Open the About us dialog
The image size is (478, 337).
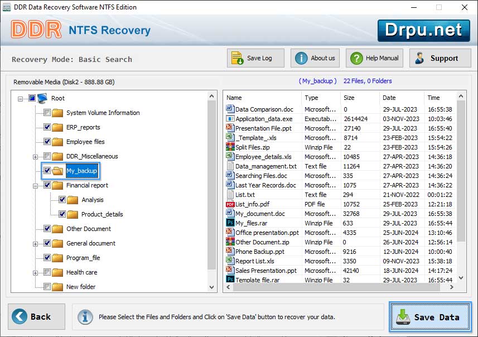pos(315,58)
